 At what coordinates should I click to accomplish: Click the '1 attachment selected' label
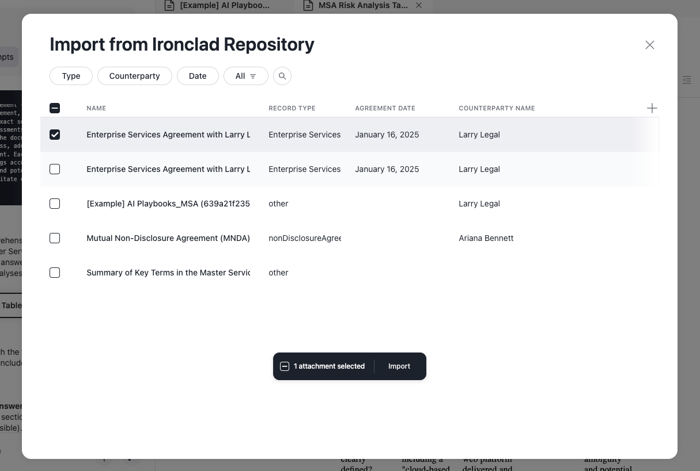coord(330,366)
